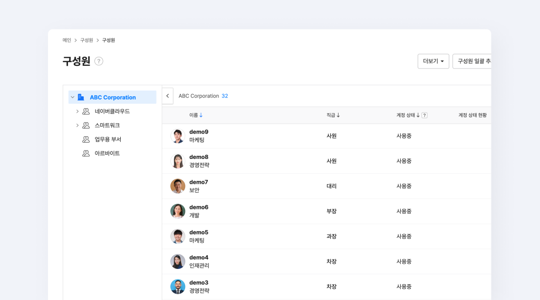Image resolution: width=540 pixels, height=300 pixels.
Task: Click the 구성원 일괄 추가 button
Action: [x=472, y=61]
